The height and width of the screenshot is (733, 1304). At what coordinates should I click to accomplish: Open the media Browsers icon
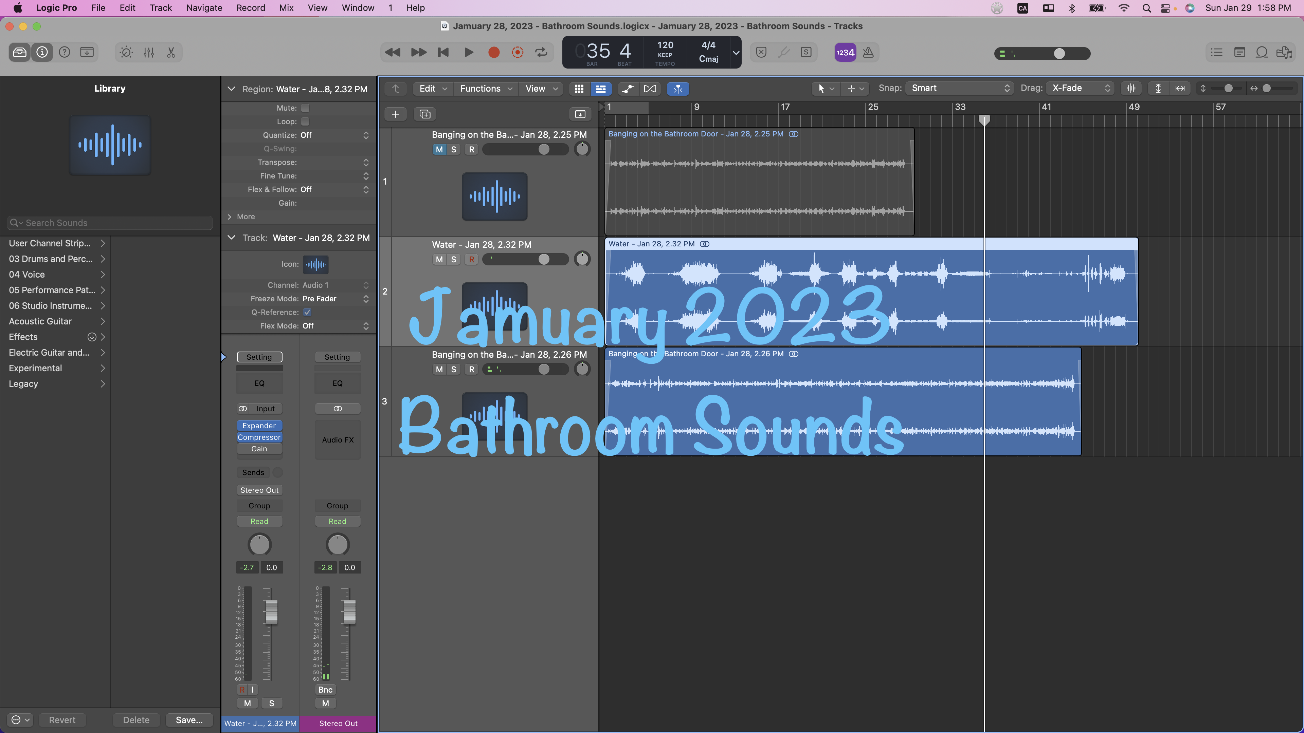[x=1284, y=52]
